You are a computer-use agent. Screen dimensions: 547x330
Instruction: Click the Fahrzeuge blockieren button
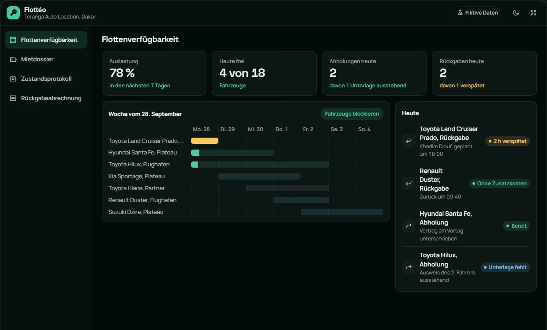[x=352, y=114]
